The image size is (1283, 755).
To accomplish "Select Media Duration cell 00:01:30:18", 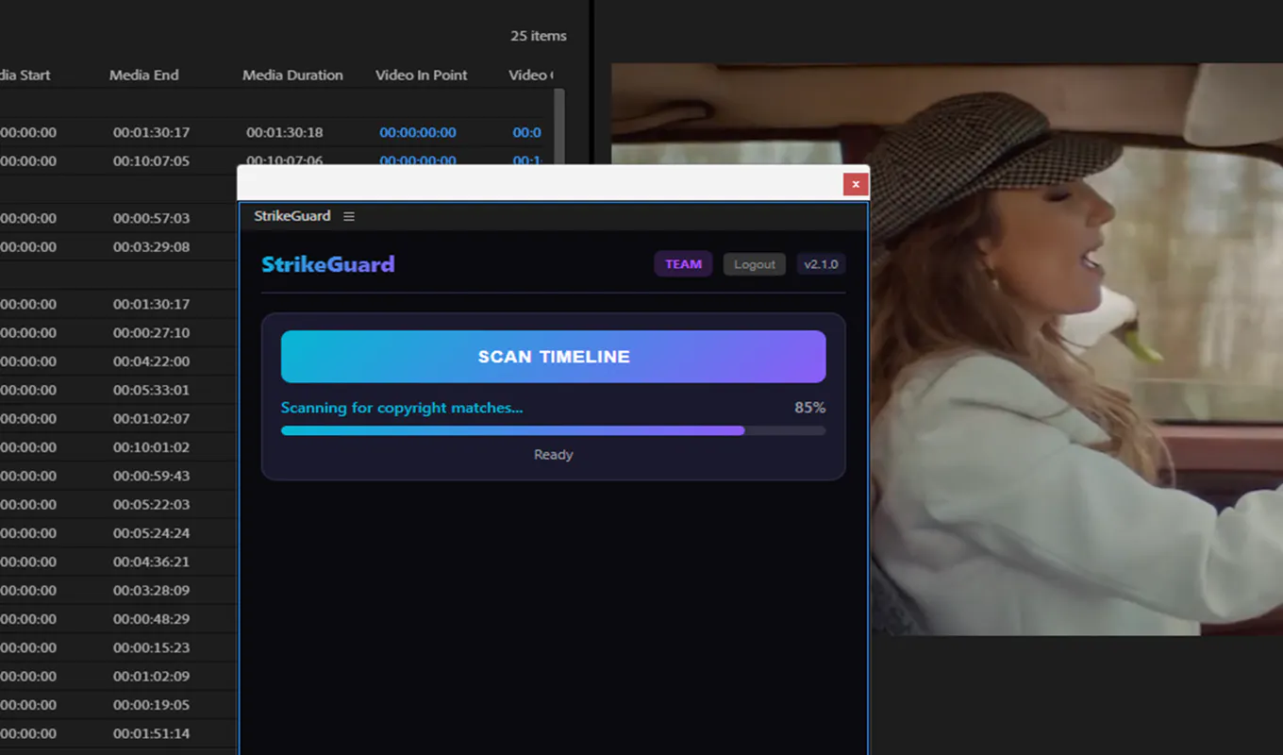I will click(285, 132).
